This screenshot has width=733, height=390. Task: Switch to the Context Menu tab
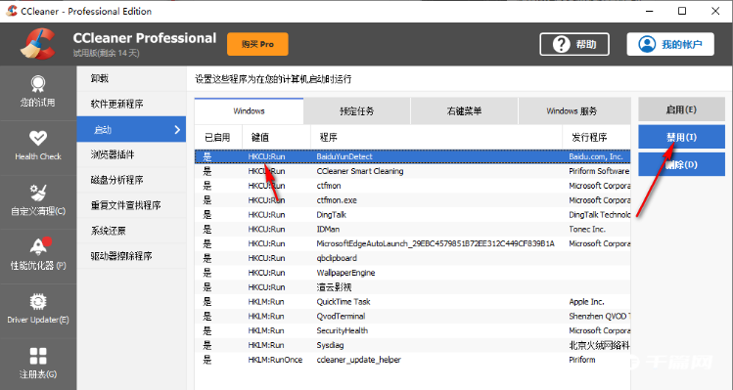coord(464,111)
